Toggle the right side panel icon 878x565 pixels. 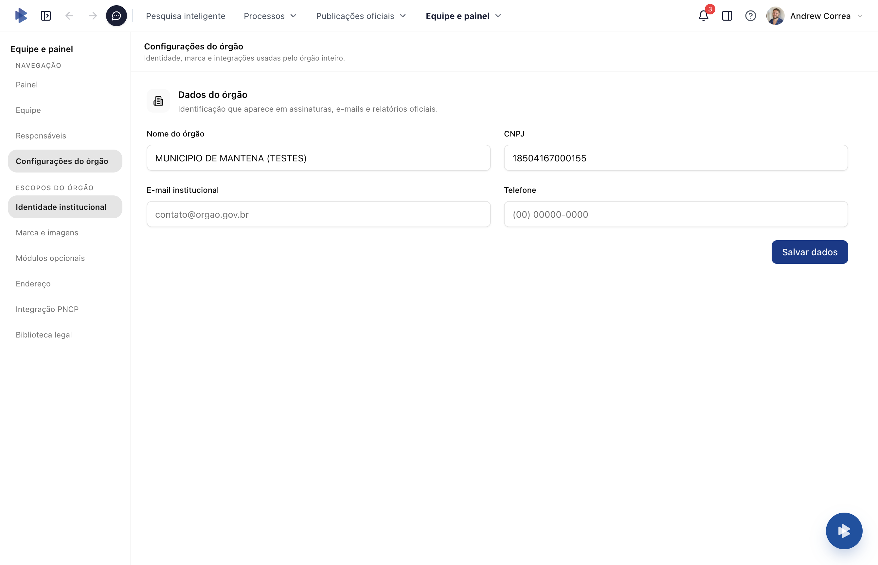[727, 16]
